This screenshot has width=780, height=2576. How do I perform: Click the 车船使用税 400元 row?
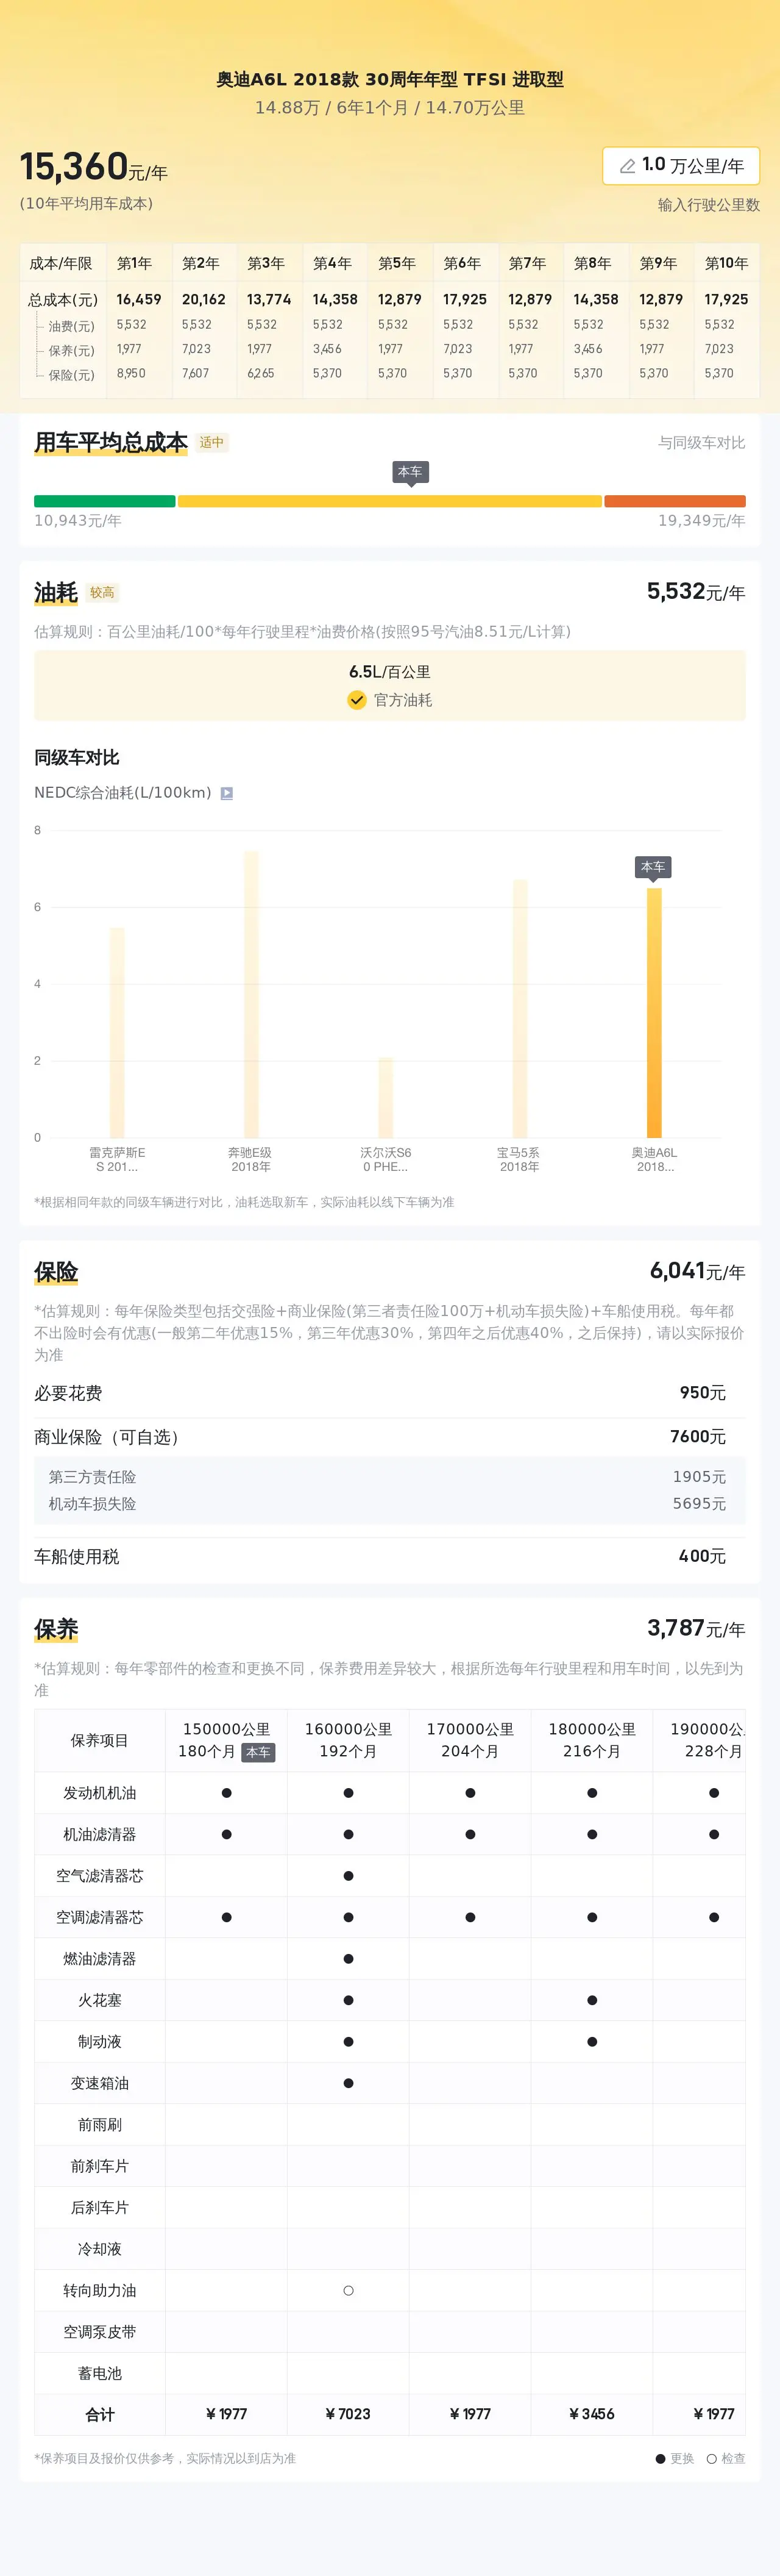coord(389,1556)
